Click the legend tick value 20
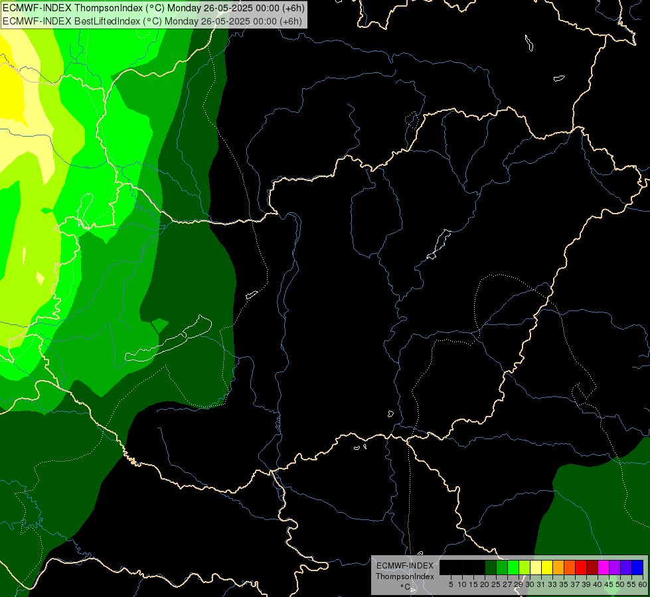 485,584
